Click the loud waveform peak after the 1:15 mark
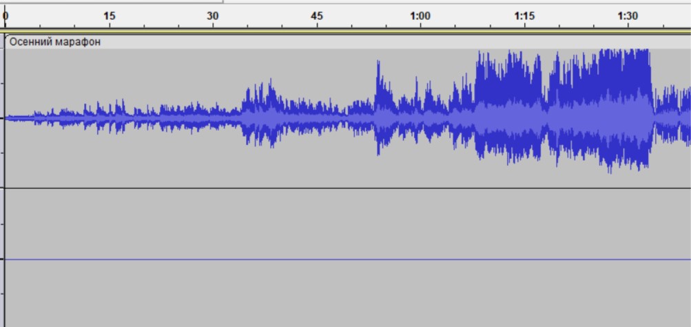Image resolution: width=691 pixels, height=327 pixels. click(x=626, y=110)
